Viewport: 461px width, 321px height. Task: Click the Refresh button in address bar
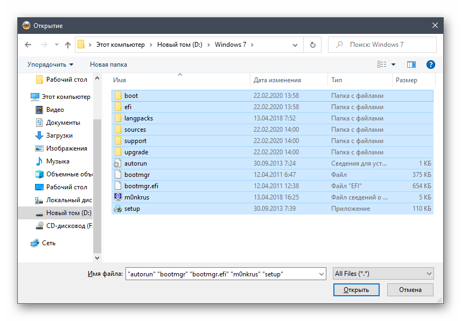(312, 45)
